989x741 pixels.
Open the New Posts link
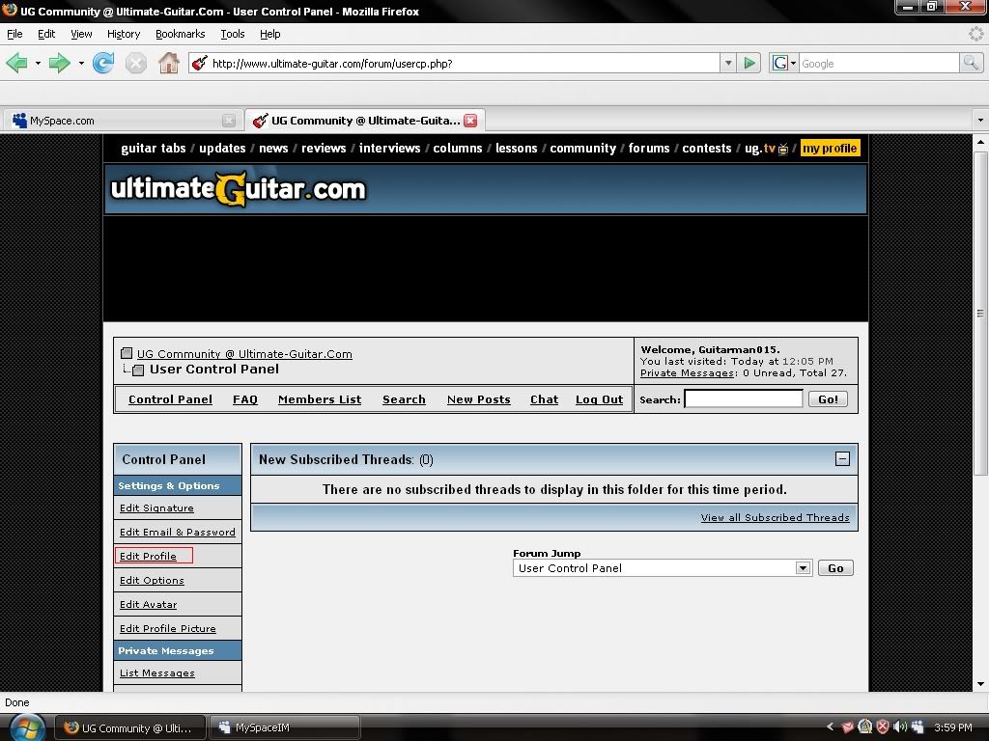tap(478, 399)
